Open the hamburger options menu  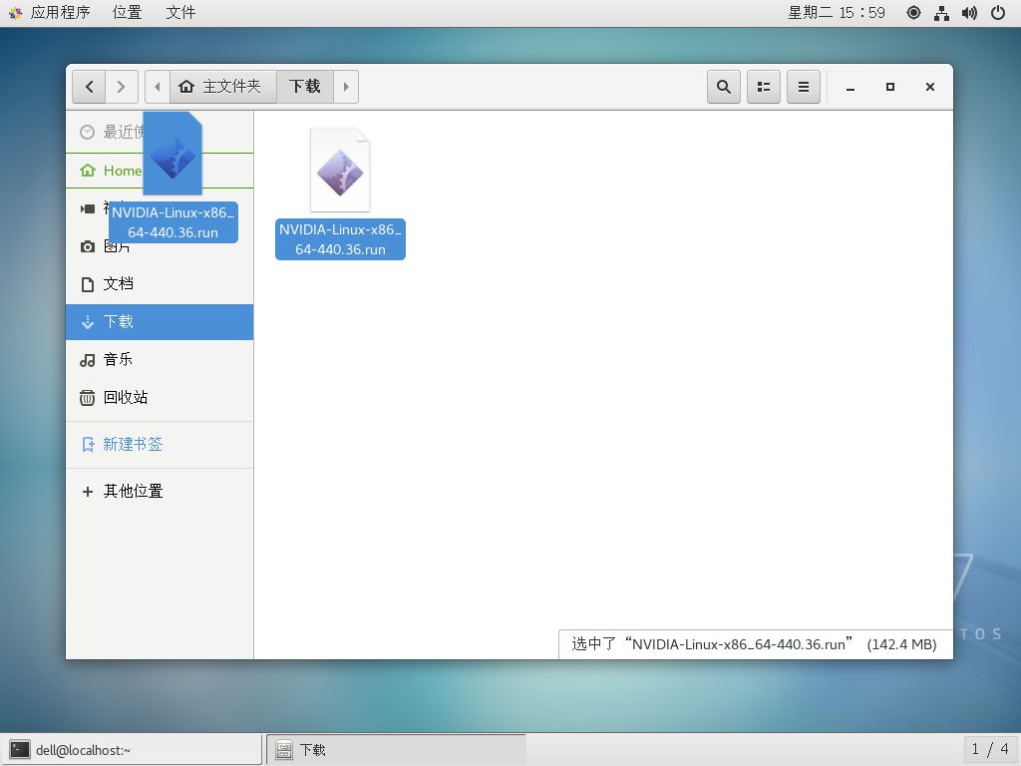(x=804, y=87)
